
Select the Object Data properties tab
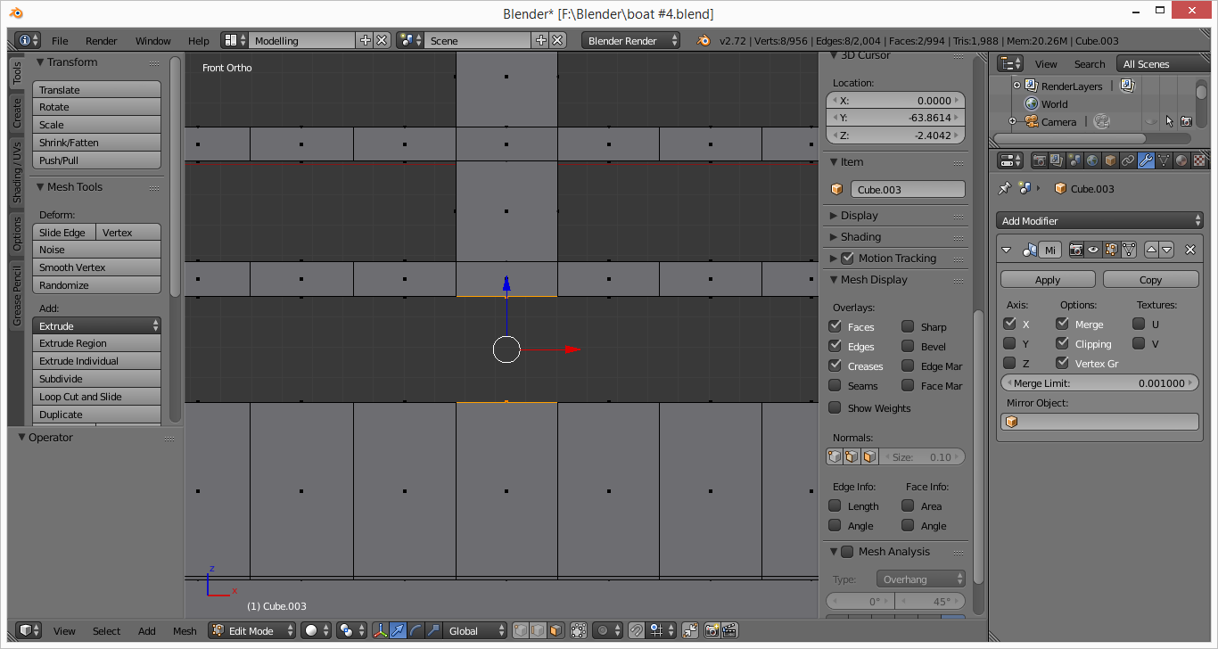(1165, 161)
